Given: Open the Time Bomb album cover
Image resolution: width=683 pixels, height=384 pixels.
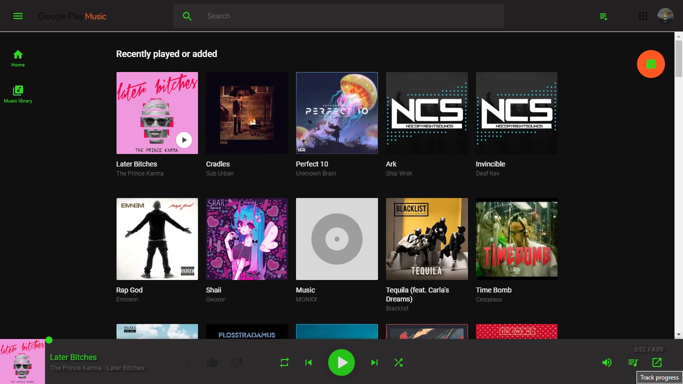Looking at the screenshot, I should tap(516, 239).
